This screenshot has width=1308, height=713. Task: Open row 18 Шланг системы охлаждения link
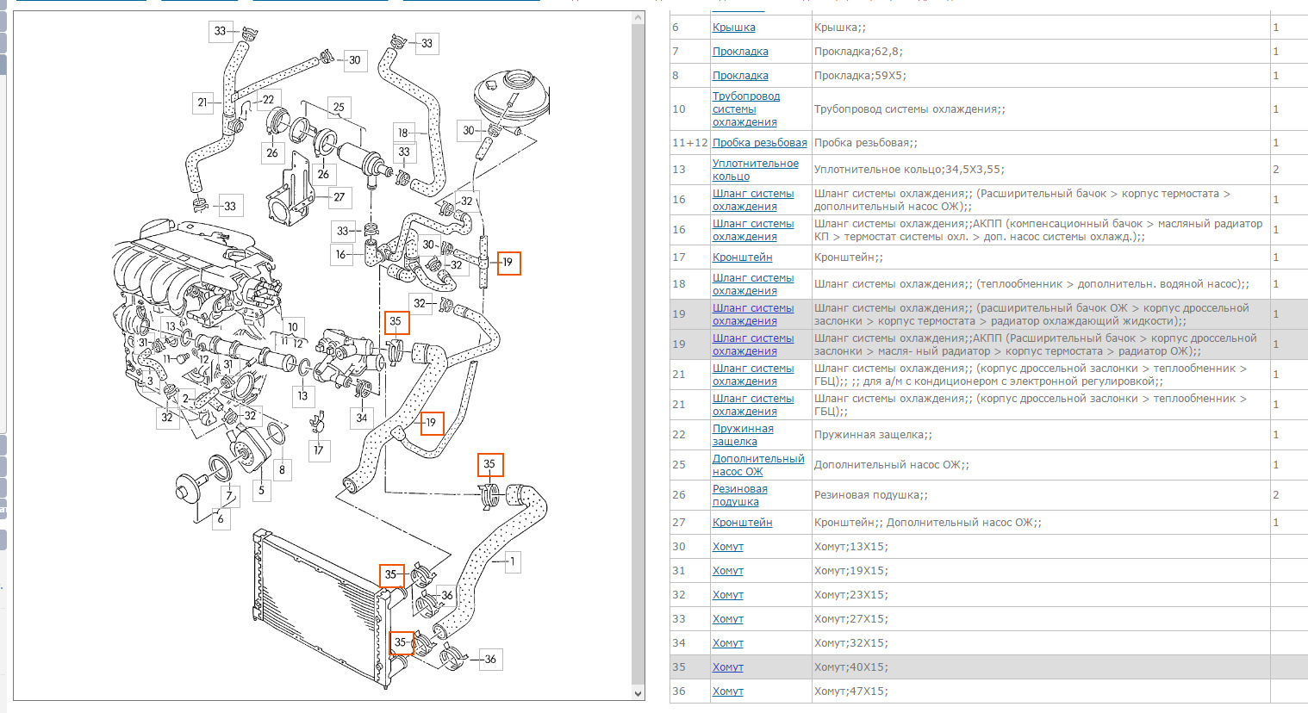tap(753, 284)
